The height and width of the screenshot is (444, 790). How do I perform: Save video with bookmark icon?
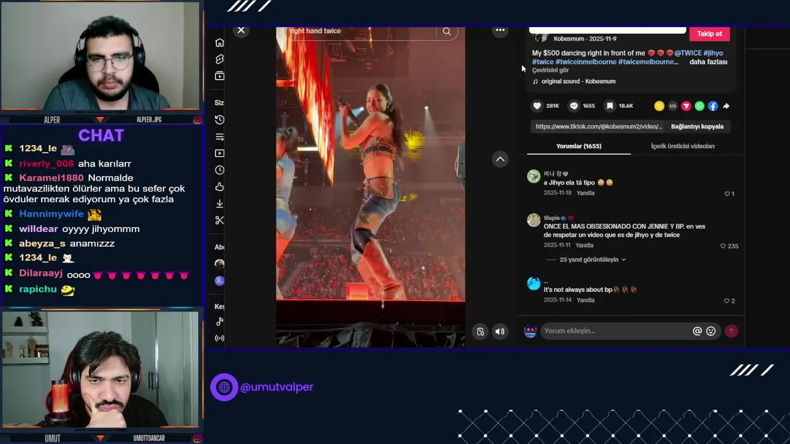click(610, 106)
